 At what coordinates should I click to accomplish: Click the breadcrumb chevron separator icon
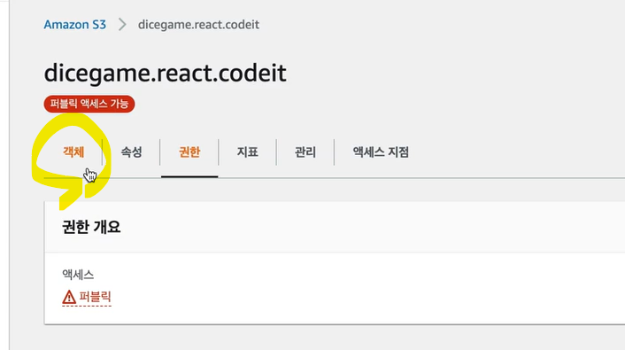(122, 25)
